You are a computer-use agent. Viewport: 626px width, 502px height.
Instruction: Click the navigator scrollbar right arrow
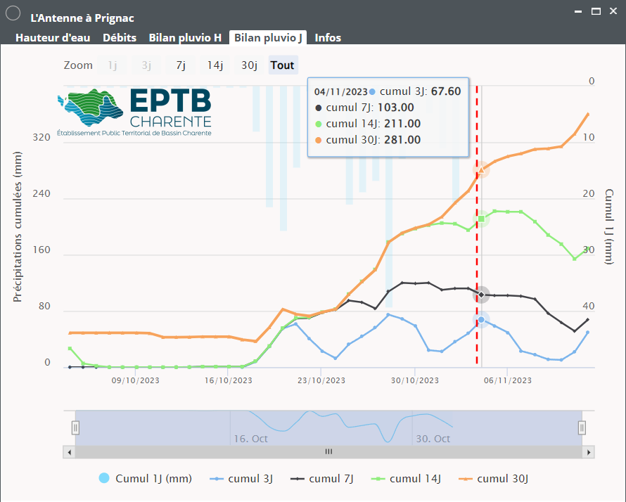(589, 452)
